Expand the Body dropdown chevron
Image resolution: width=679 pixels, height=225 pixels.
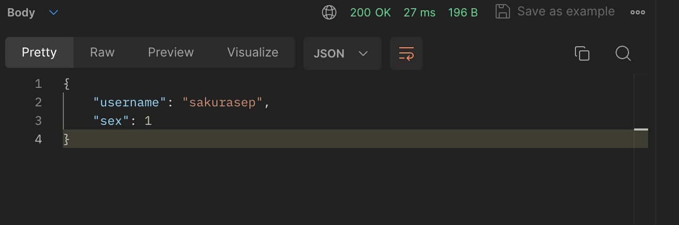(54, 12)
